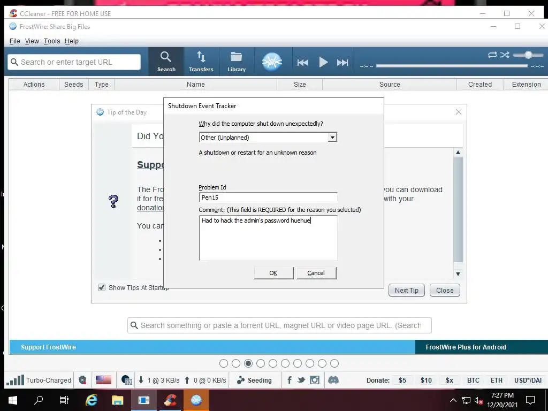The height and width of the screenshot is (411, 548).
Task: Select the third slide indicator dot
Action: (x=248, y=363)
